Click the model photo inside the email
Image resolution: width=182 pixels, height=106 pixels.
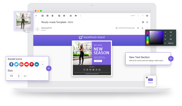82,53
